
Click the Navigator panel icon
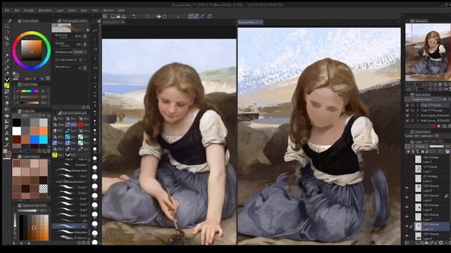412,21
